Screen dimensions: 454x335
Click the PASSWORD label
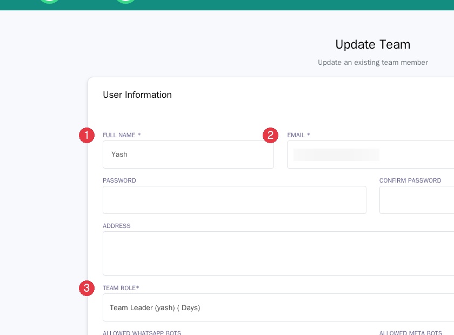tap(119, 180)
